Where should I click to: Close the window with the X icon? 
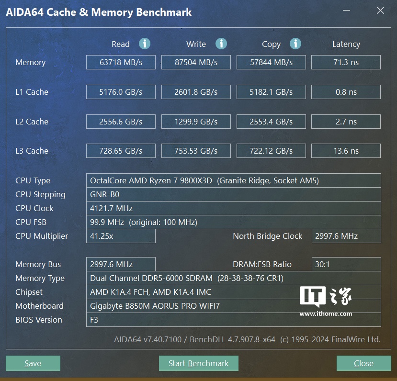pos(380,11)
